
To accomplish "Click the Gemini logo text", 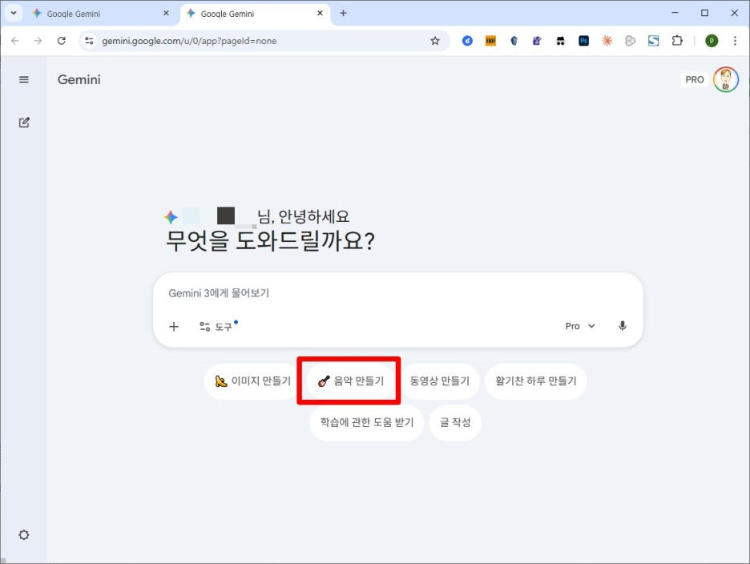I will (x=79, y=79).
